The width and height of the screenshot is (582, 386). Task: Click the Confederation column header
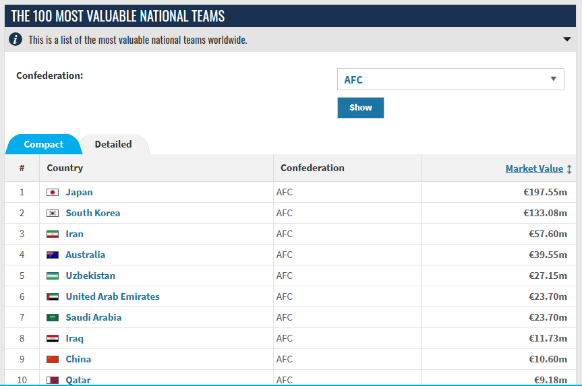click(312, 168)
